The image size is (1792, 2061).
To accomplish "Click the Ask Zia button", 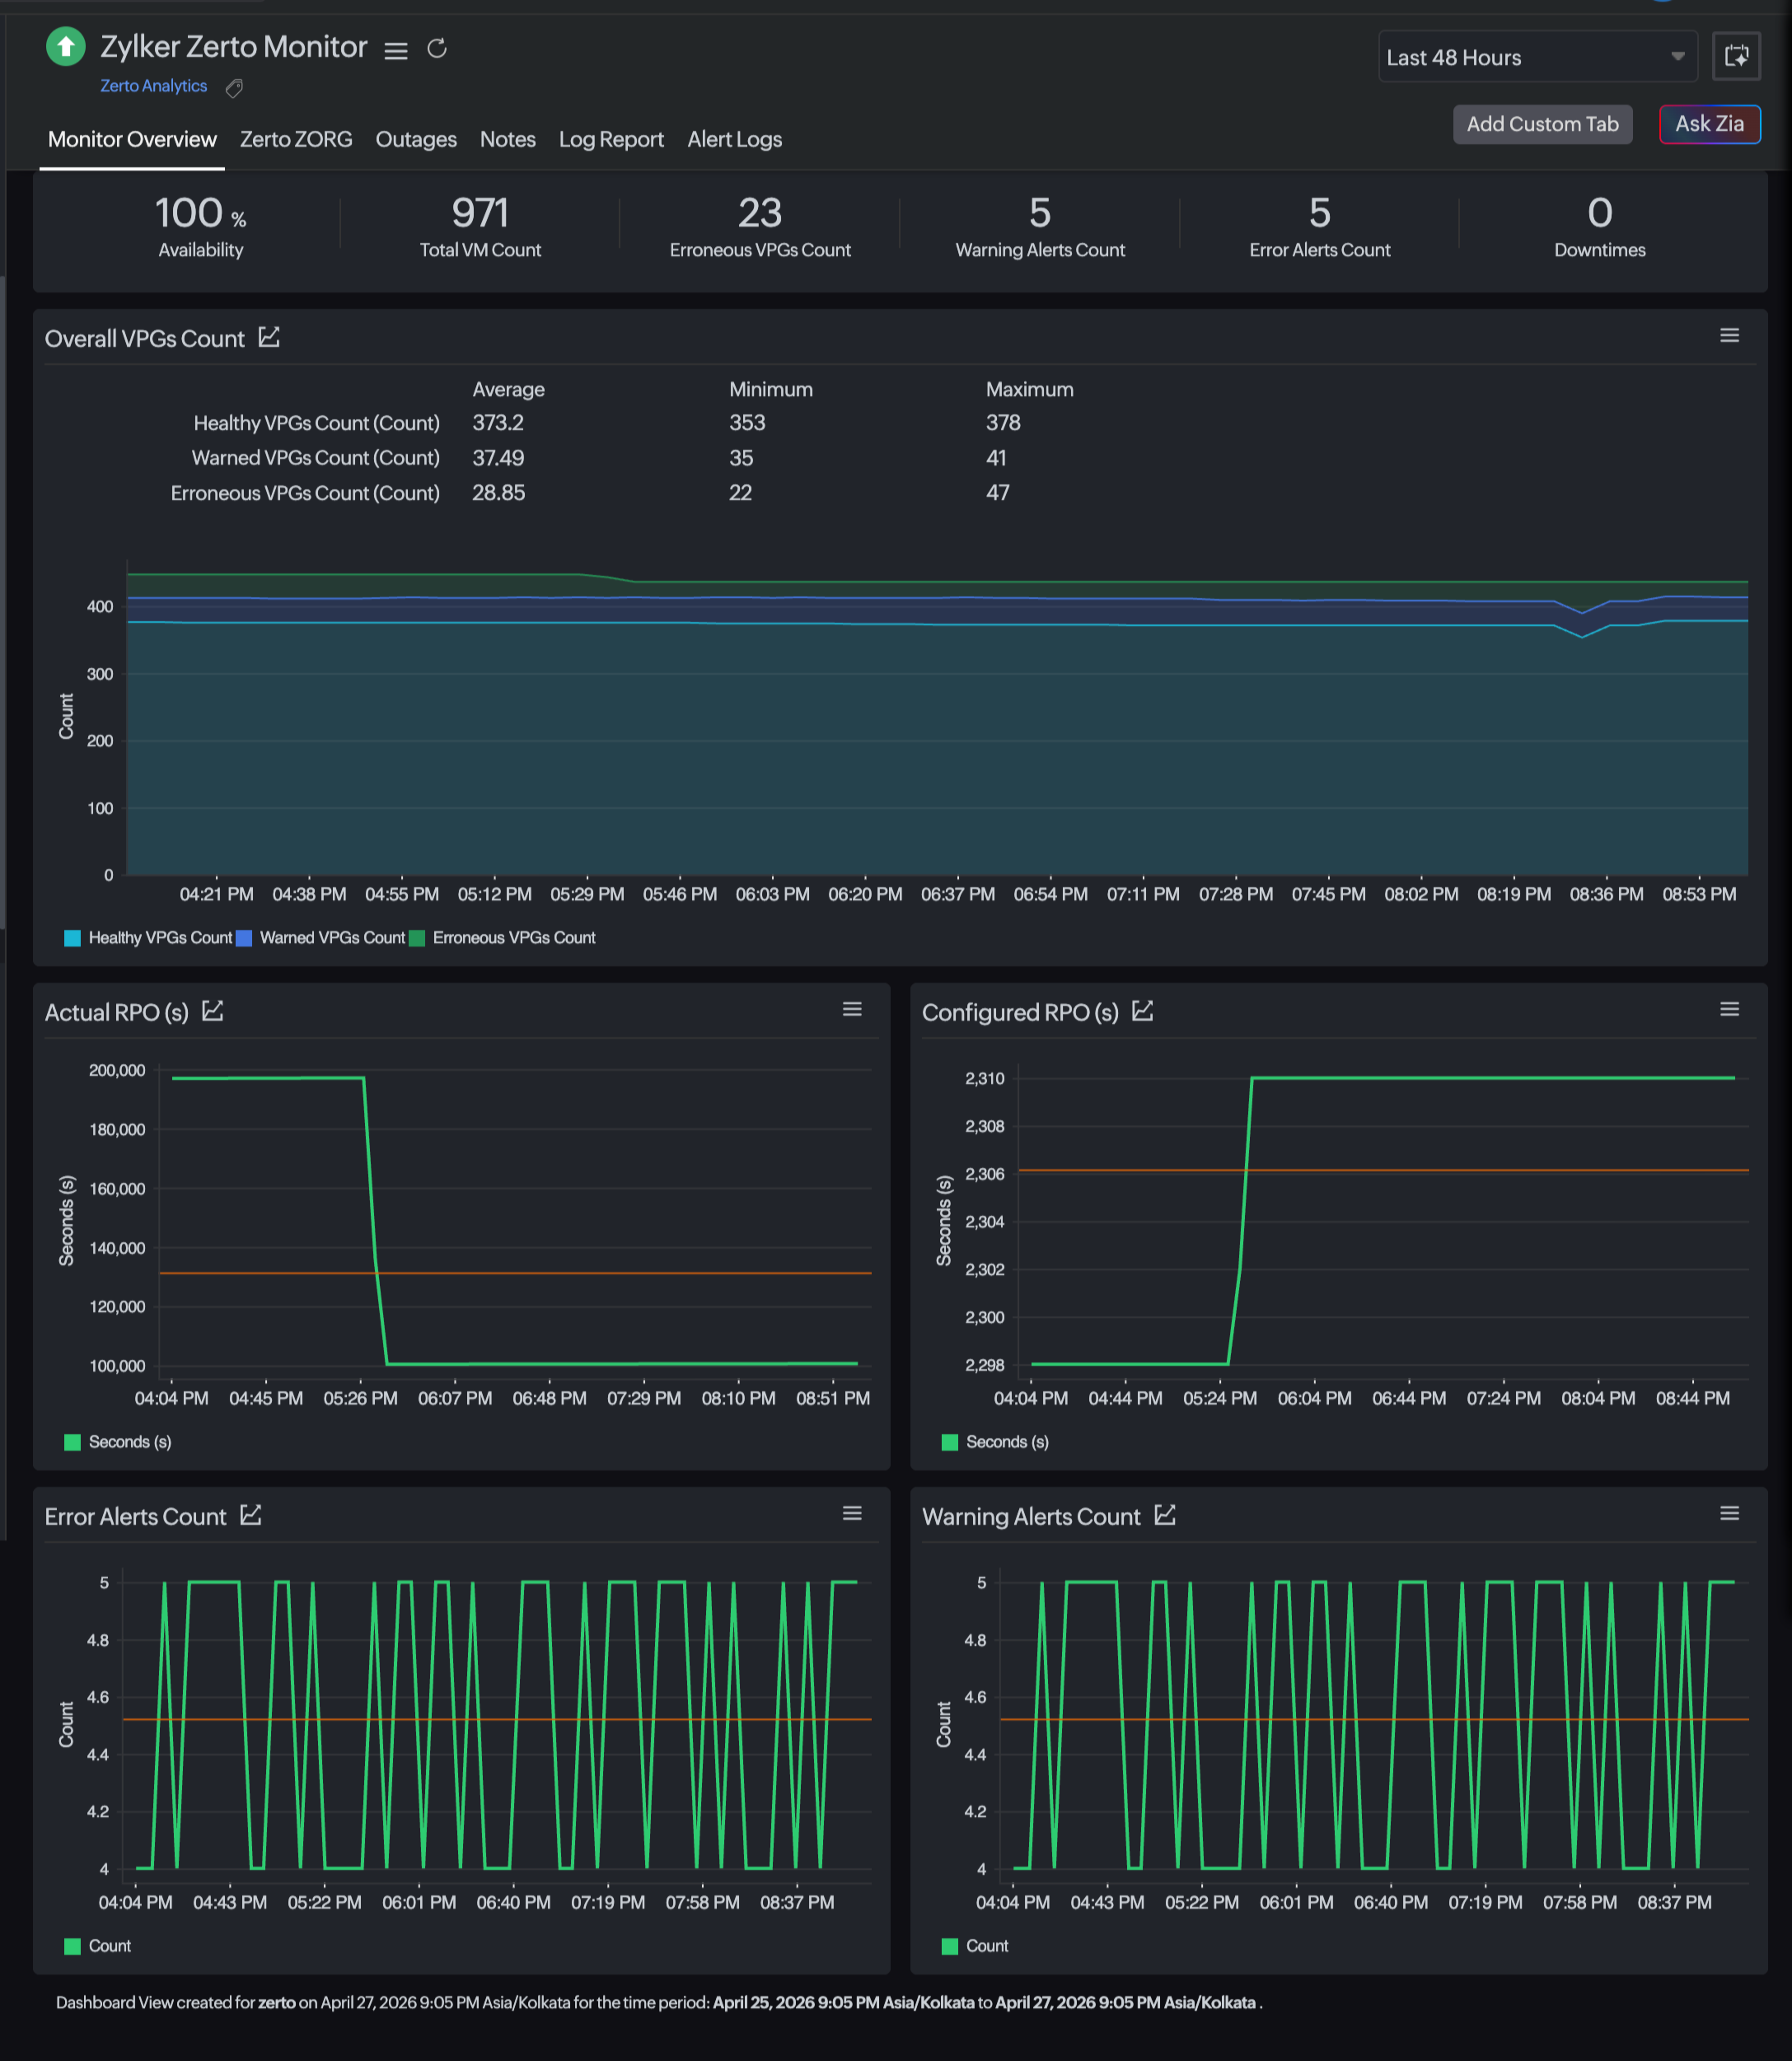I will pyautogui.click(x=1710, y=124).
